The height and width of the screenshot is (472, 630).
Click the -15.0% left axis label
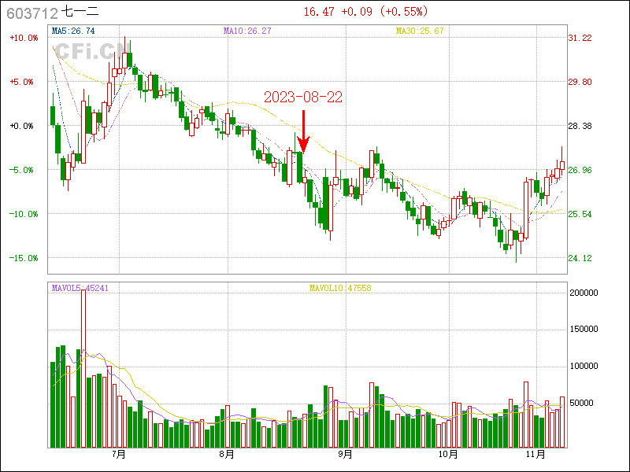click(x=23, y=258)
